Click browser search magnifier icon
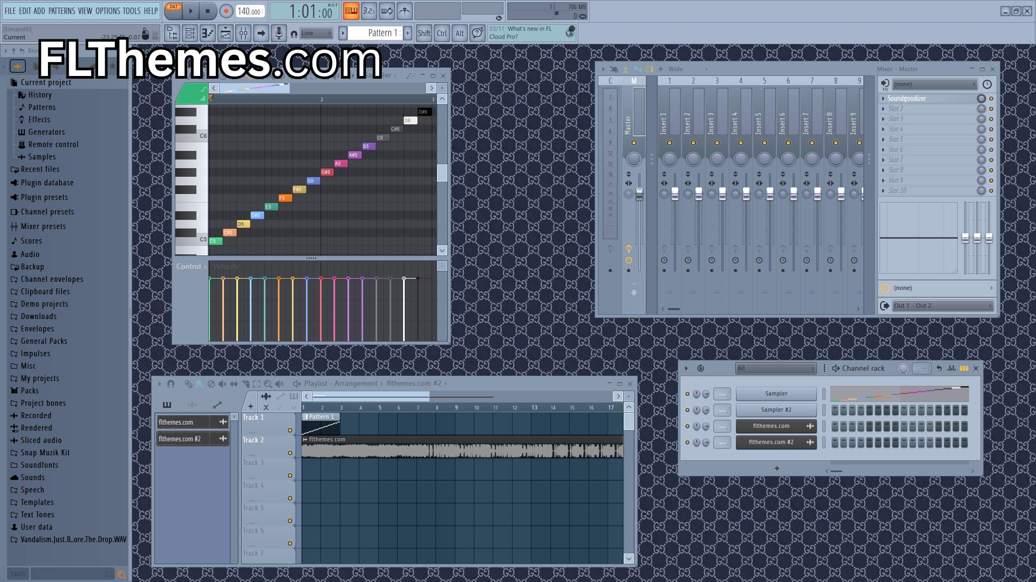The width and height of the screenshot is (1036, 582). 121,574
